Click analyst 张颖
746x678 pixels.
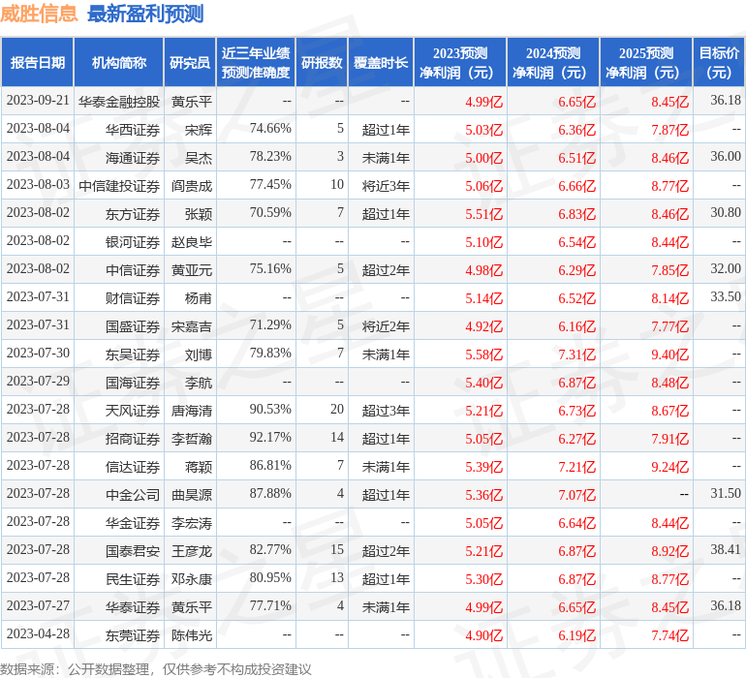(199, 214)
